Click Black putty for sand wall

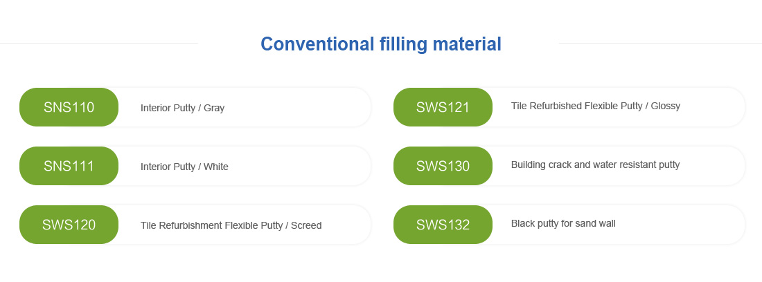click(x=563, y=223)
